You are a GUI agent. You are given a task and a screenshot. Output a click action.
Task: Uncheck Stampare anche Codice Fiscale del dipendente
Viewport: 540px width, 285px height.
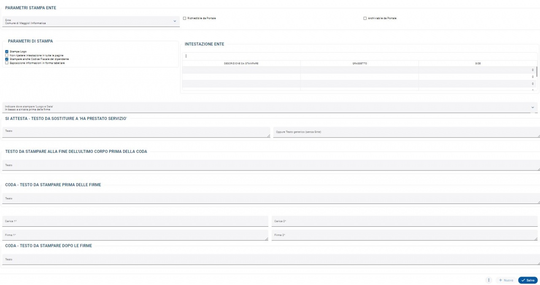7,59
